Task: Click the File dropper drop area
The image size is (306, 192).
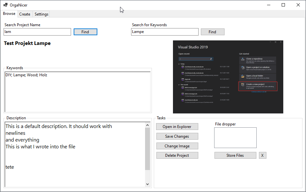Action: 235,138
